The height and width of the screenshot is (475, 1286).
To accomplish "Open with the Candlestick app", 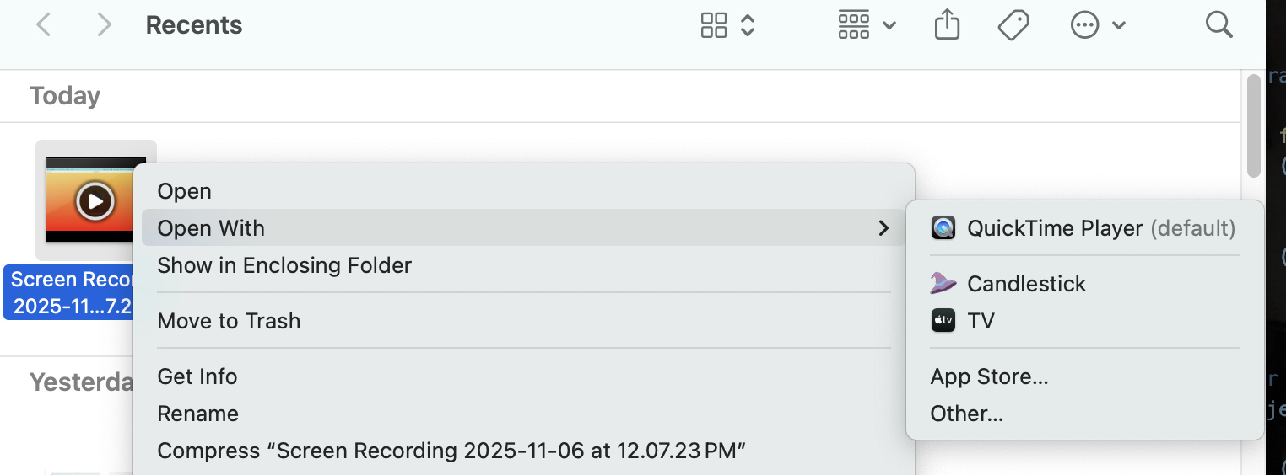I will 1026,284.
